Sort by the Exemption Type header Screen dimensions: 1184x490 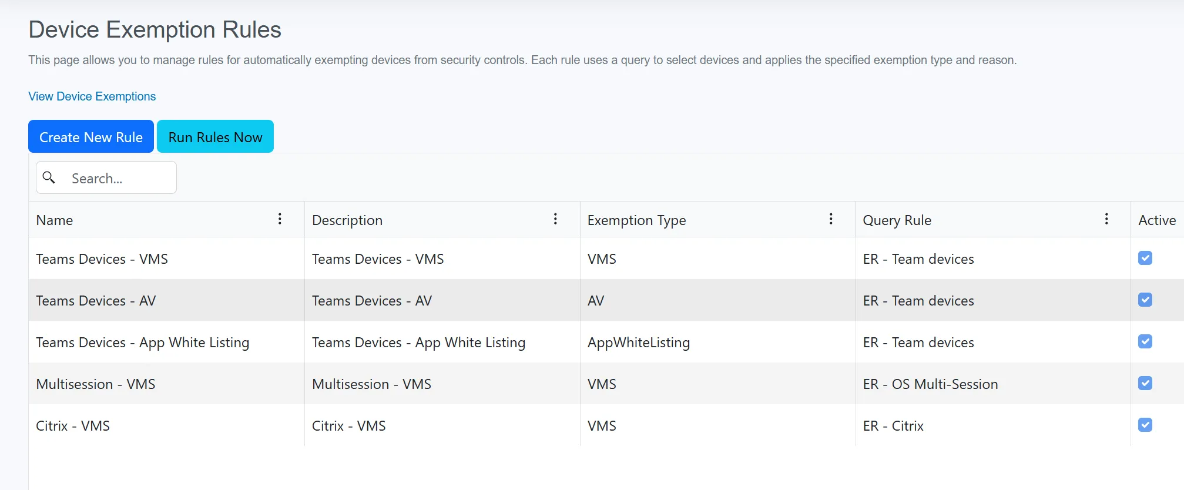pos(636,220)
